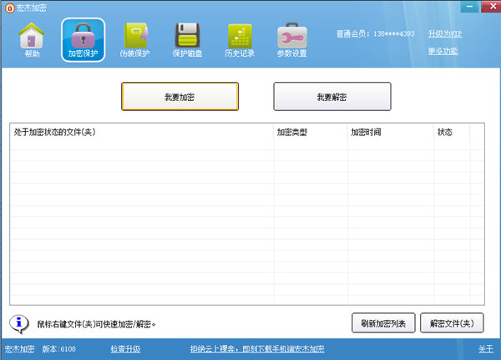The image size is (501, 360).
Task: Sort by 状态 column header
Action: pos(452,132)
